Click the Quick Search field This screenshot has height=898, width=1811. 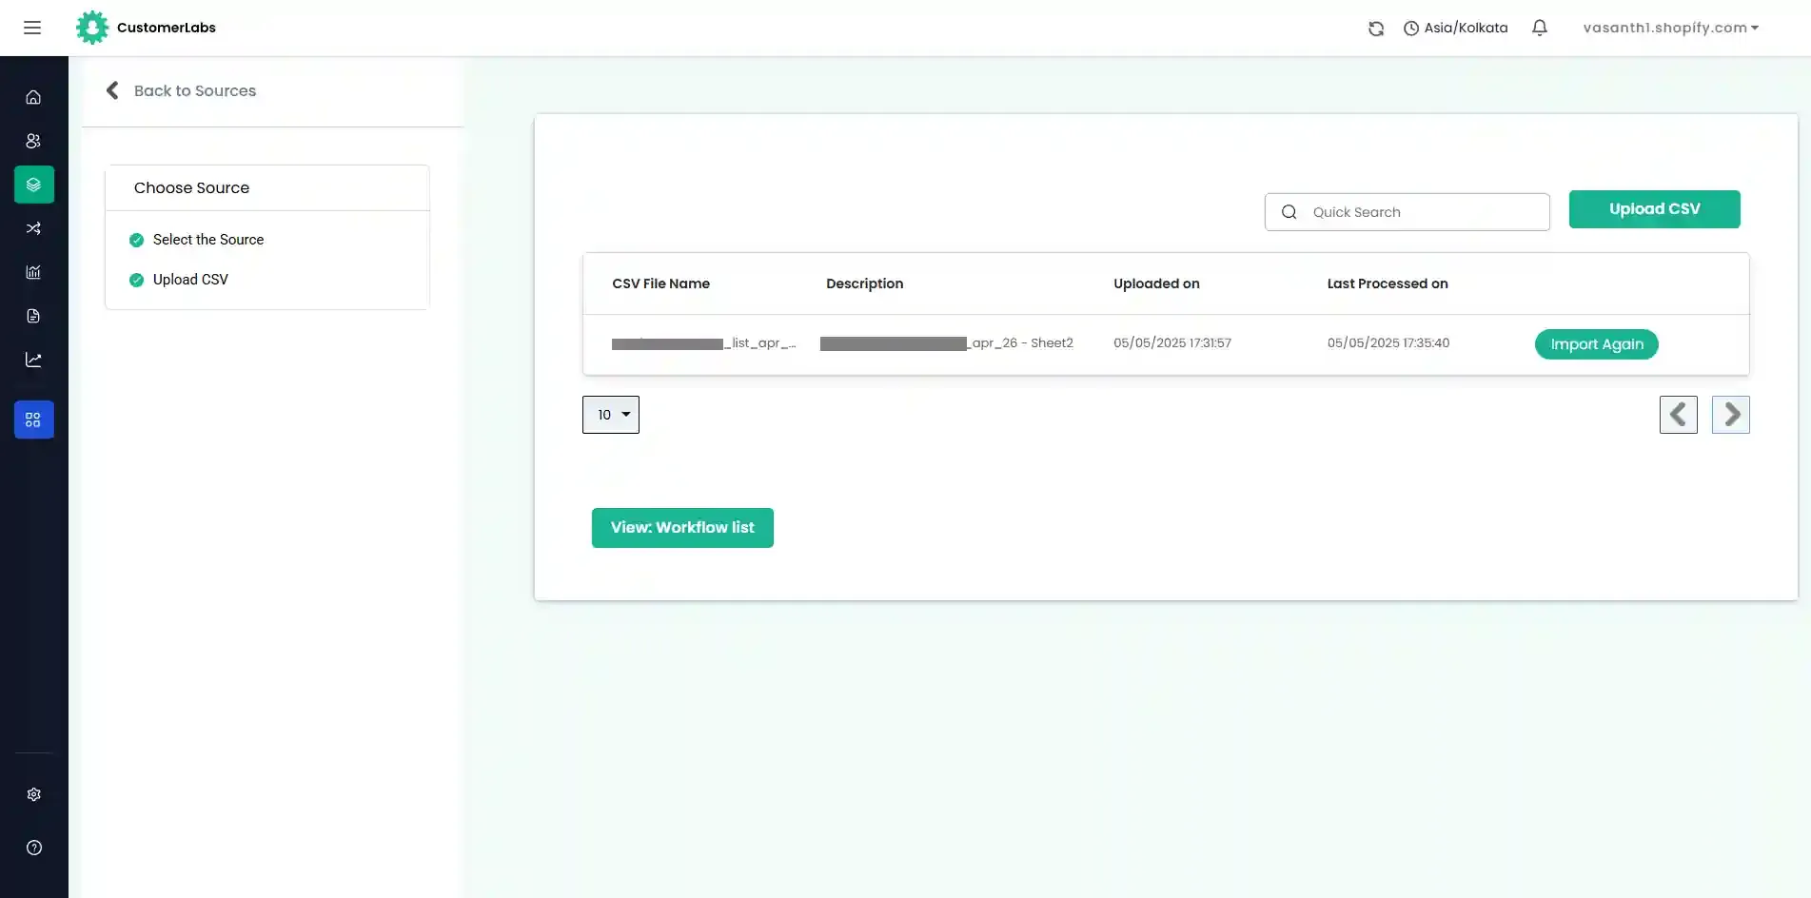pos(1407,212)
